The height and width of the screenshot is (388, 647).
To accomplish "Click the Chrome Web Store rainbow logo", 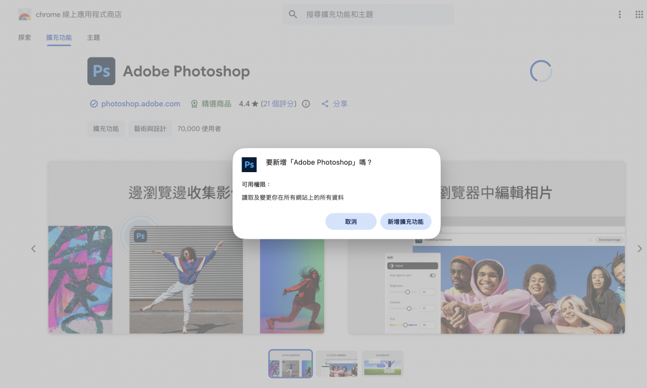I will point(25,14).
